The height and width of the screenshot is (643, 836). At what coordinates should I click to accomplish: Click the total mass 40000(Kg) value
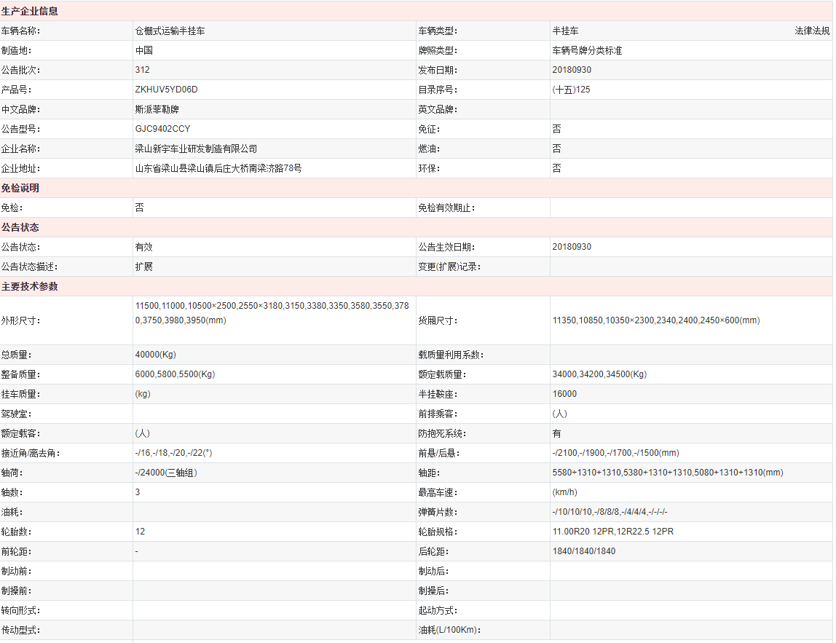[155, 355]
